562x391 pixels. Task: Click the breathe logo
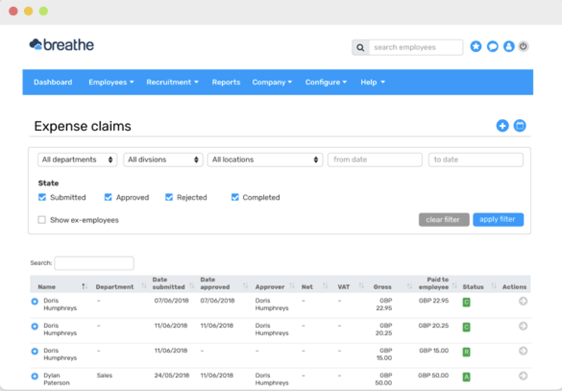point(62,45)
